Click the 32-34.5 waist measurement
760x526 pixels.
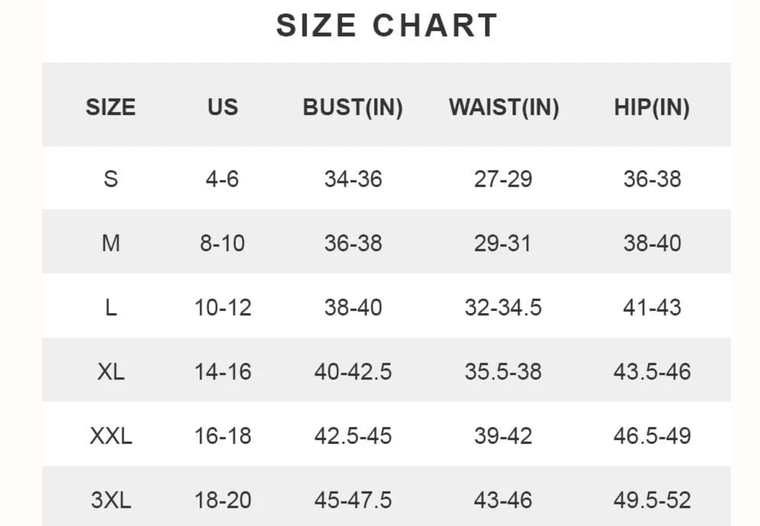point(504,307)
